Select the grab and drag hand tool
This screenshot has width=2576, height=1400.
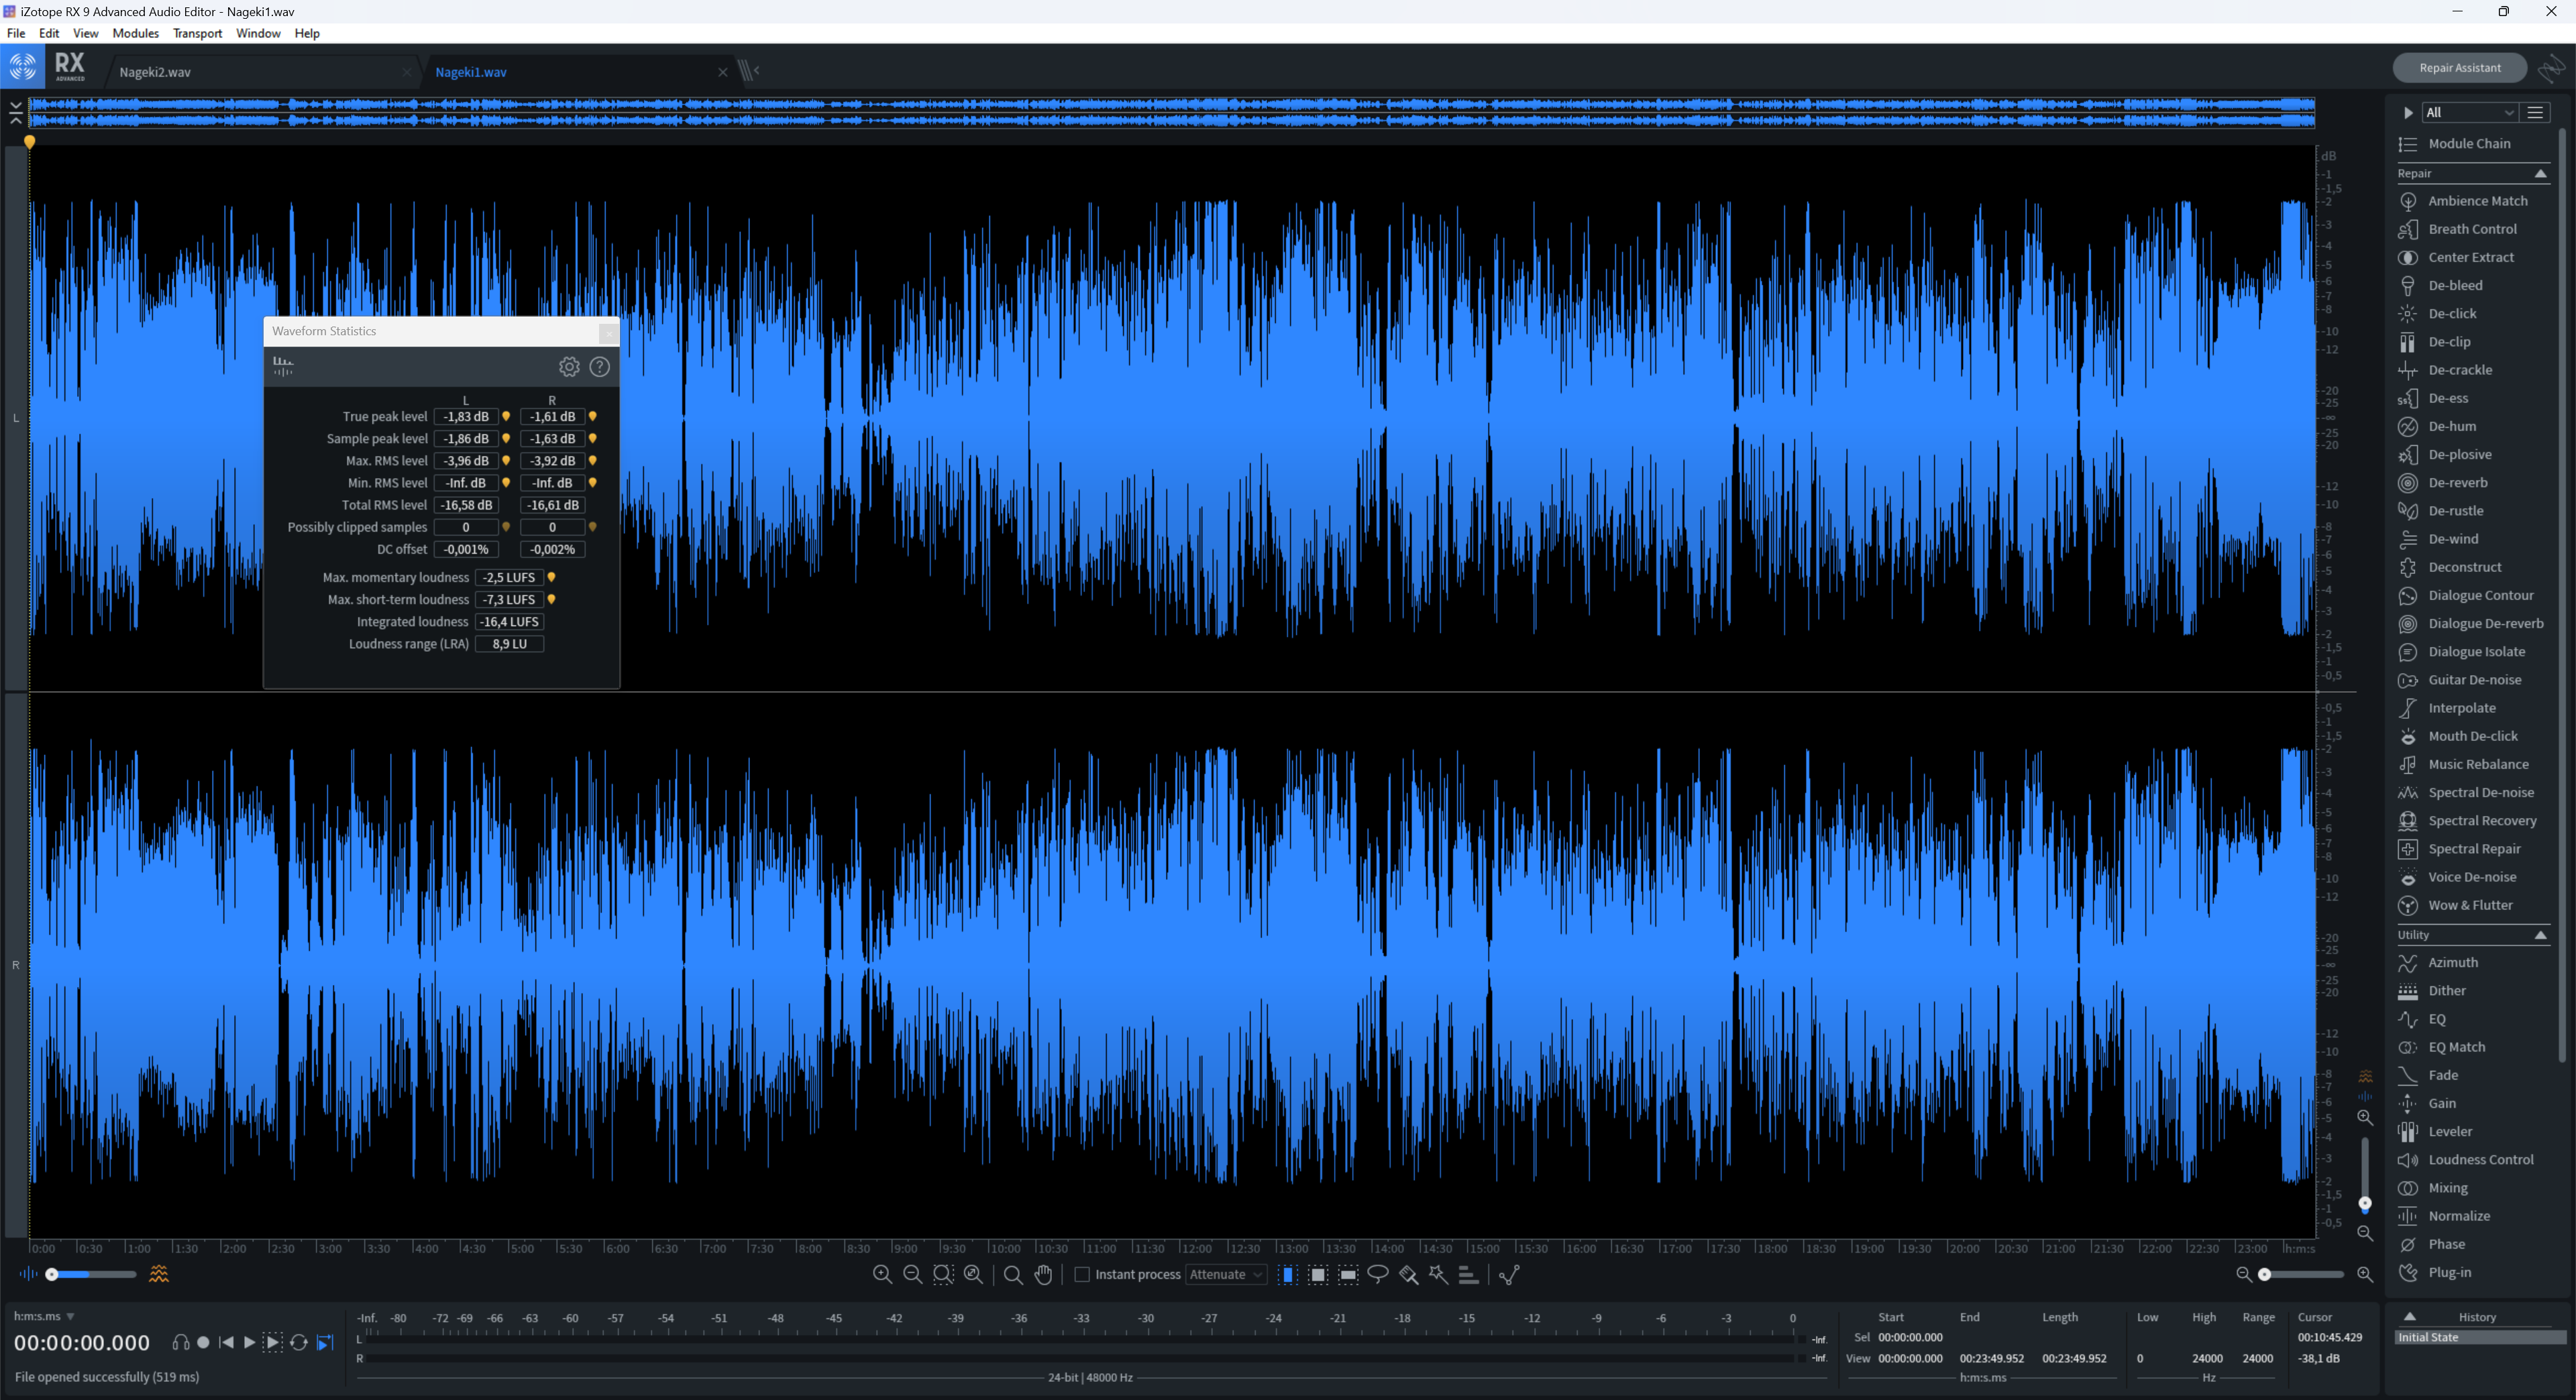pyautogui.click(x=1043, y=1274)
